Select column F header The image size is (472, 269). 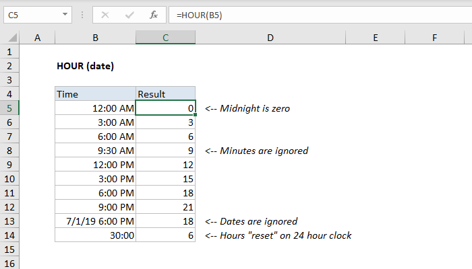point(434,38)
